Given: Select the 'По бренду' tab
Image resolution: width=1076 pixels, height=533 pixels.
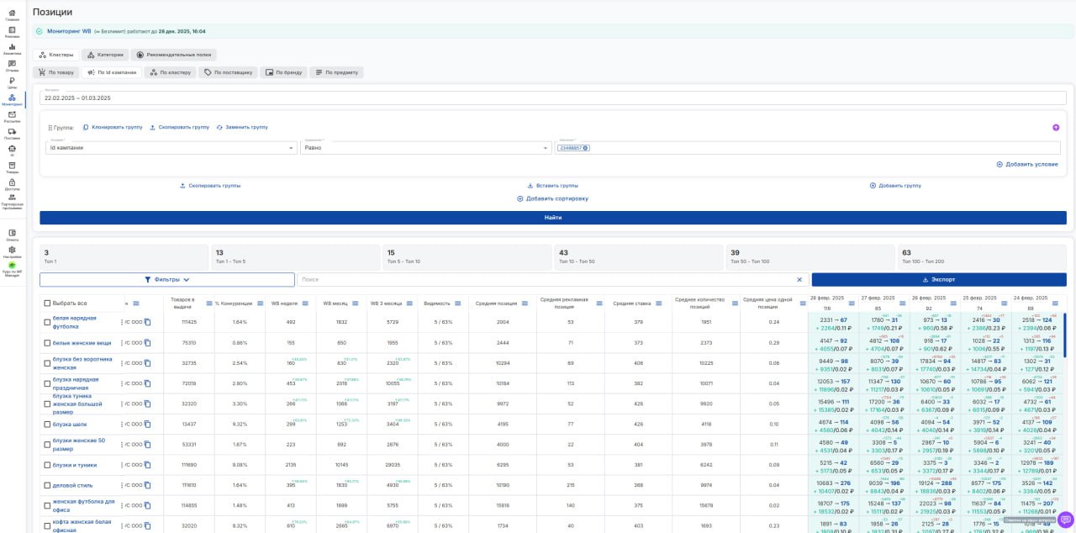Looking at the screenshot, I should pos(283,72).
